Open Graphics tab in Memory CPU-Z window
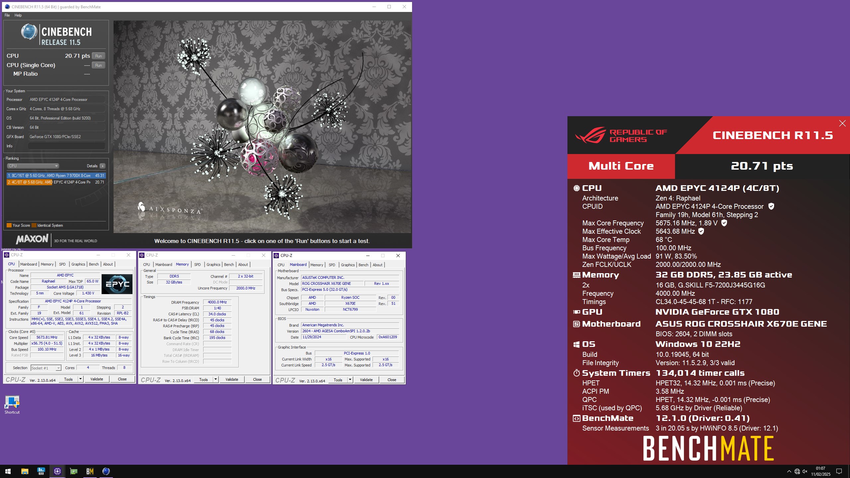The height and width of the screenshot is (478, 850). (213, 265)
